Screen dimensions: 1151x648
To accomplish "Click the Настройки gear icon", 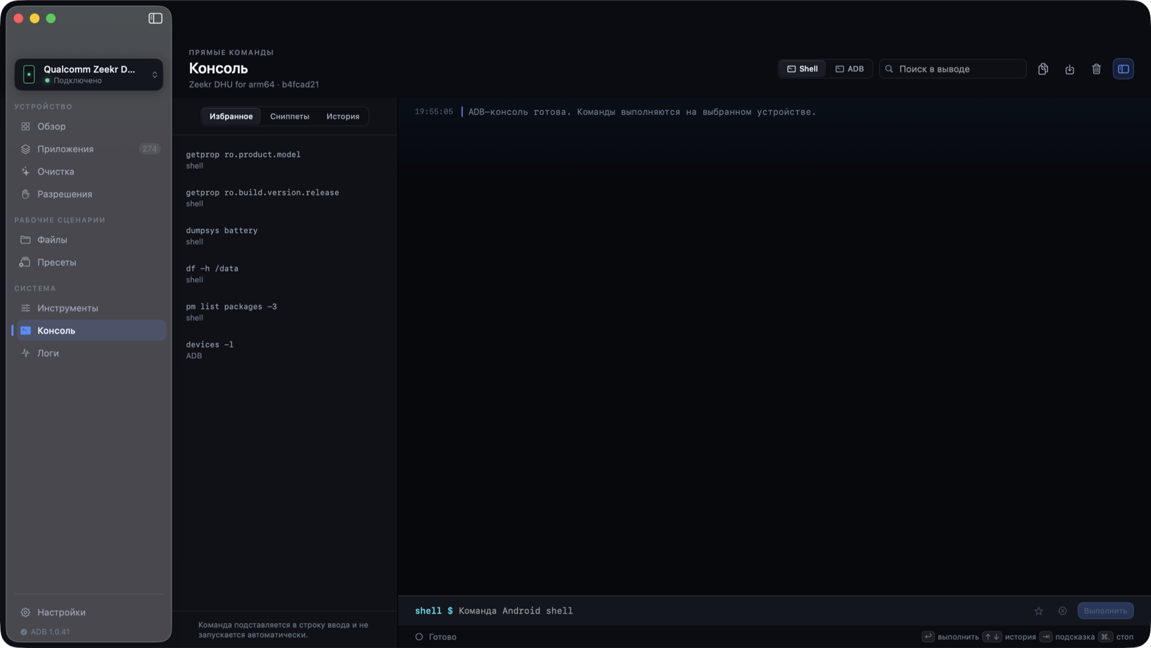I will [26, 612].
